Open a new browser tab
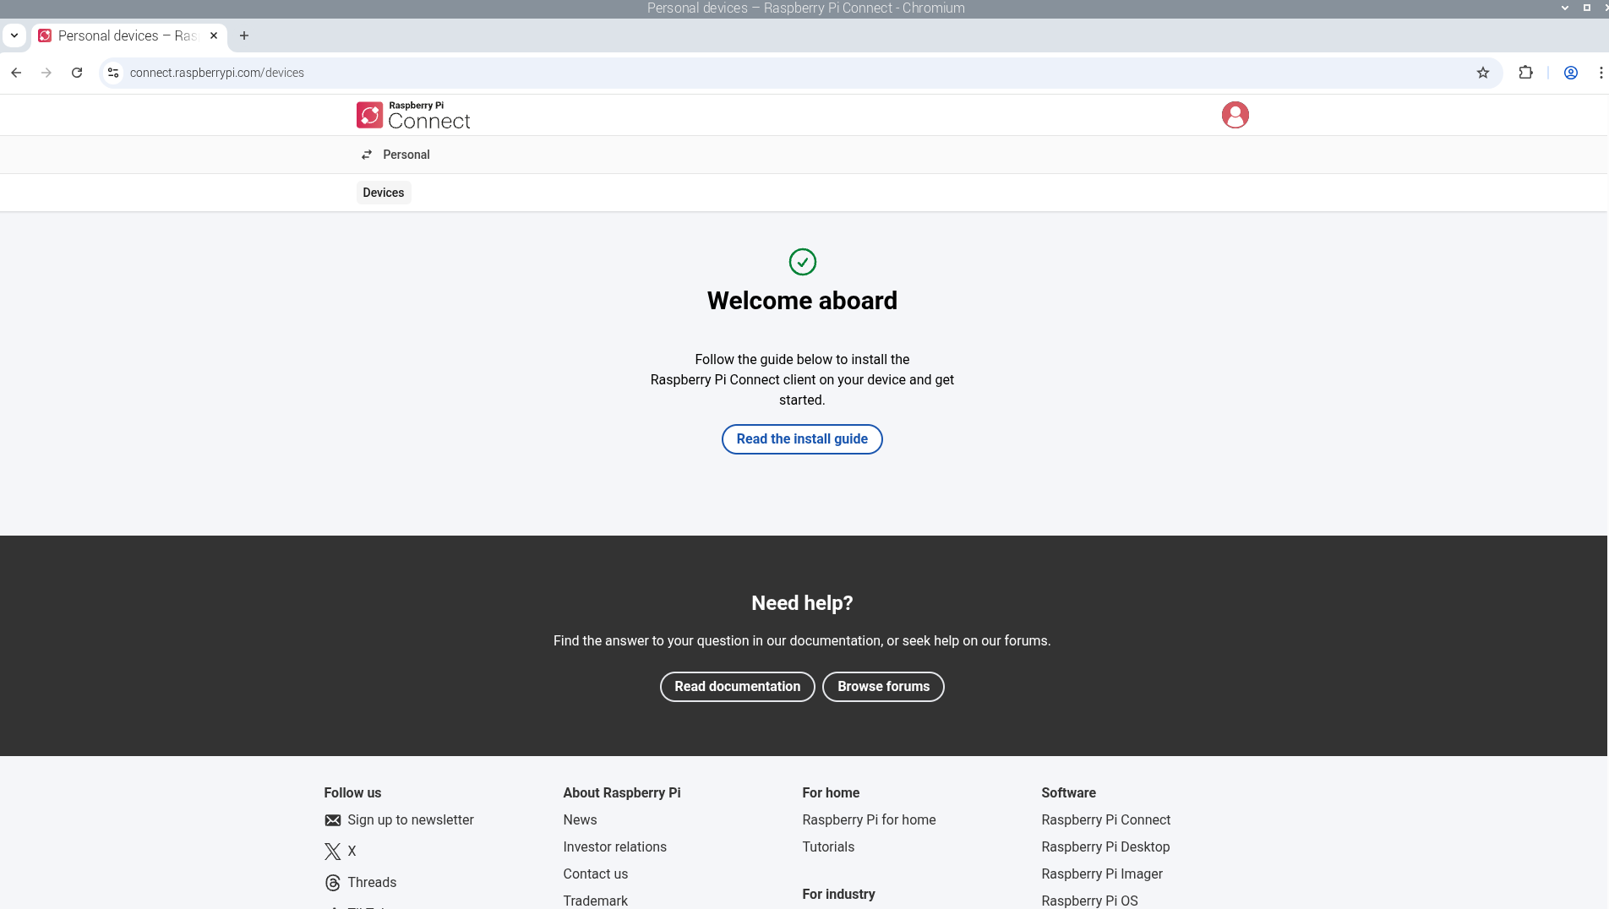This screenshot has width=1609, height=909. click(244, 35)
